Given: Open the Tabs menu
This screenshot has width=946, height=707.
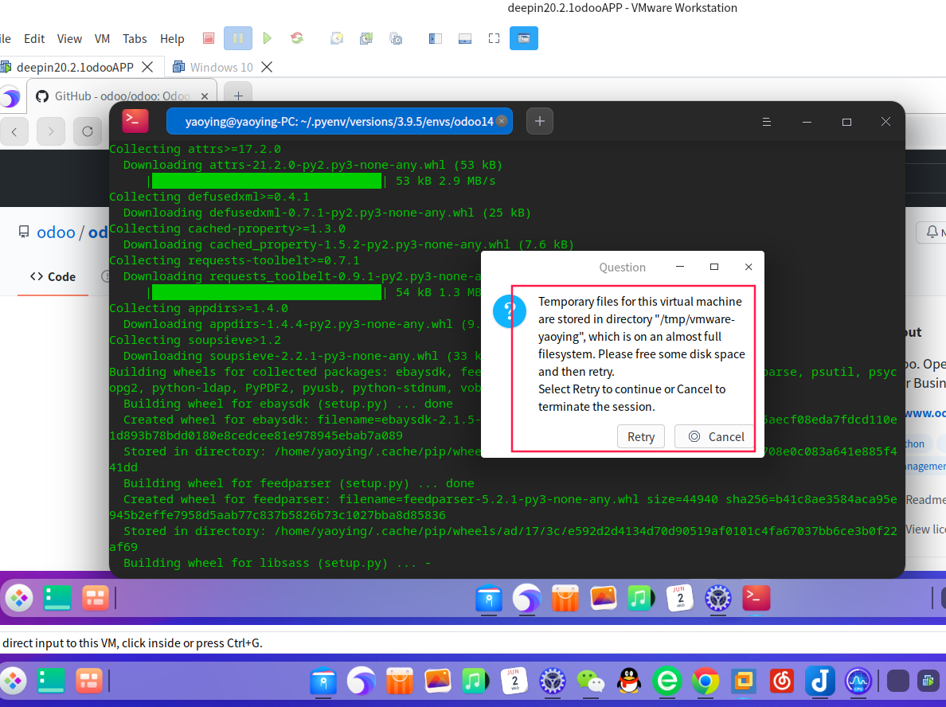Looking at the screenshot, I should pyautogui.click(x=135, y=38).
